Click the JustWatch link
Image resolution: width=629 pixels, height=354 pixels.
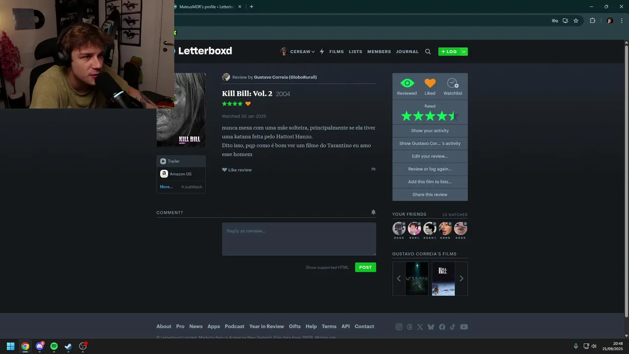192,187
